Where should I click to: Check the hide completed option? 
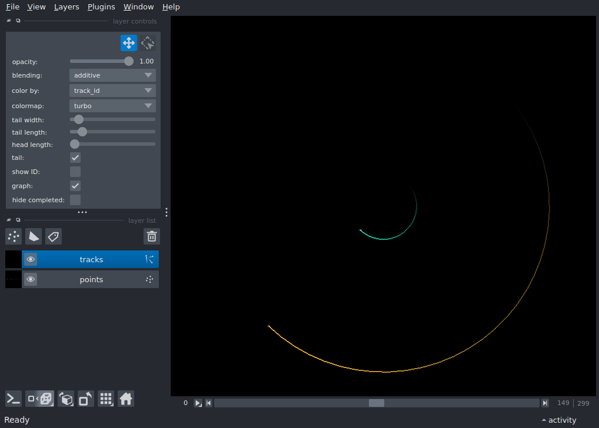(75, 200)
